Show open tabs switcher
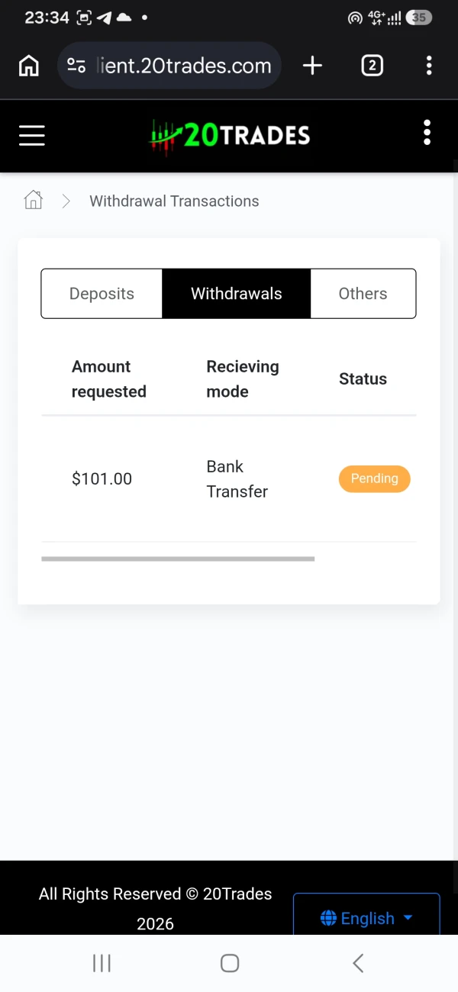Image resolution: width=458 pixels, height=992 pixels. (372, 66)
